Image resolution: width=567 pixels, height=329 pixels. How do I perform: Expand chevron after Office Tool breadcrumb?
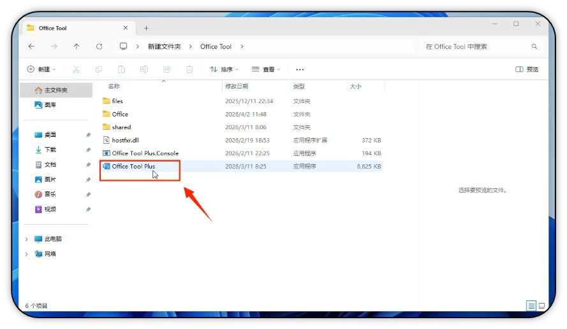click(242, 46)
